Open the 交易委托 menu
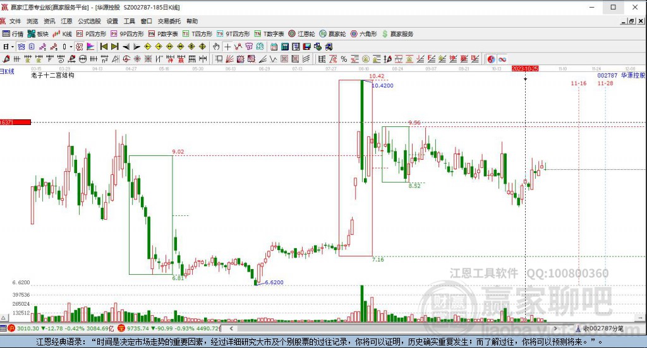Screen dimensions: 647x348 tap(169, 21)
